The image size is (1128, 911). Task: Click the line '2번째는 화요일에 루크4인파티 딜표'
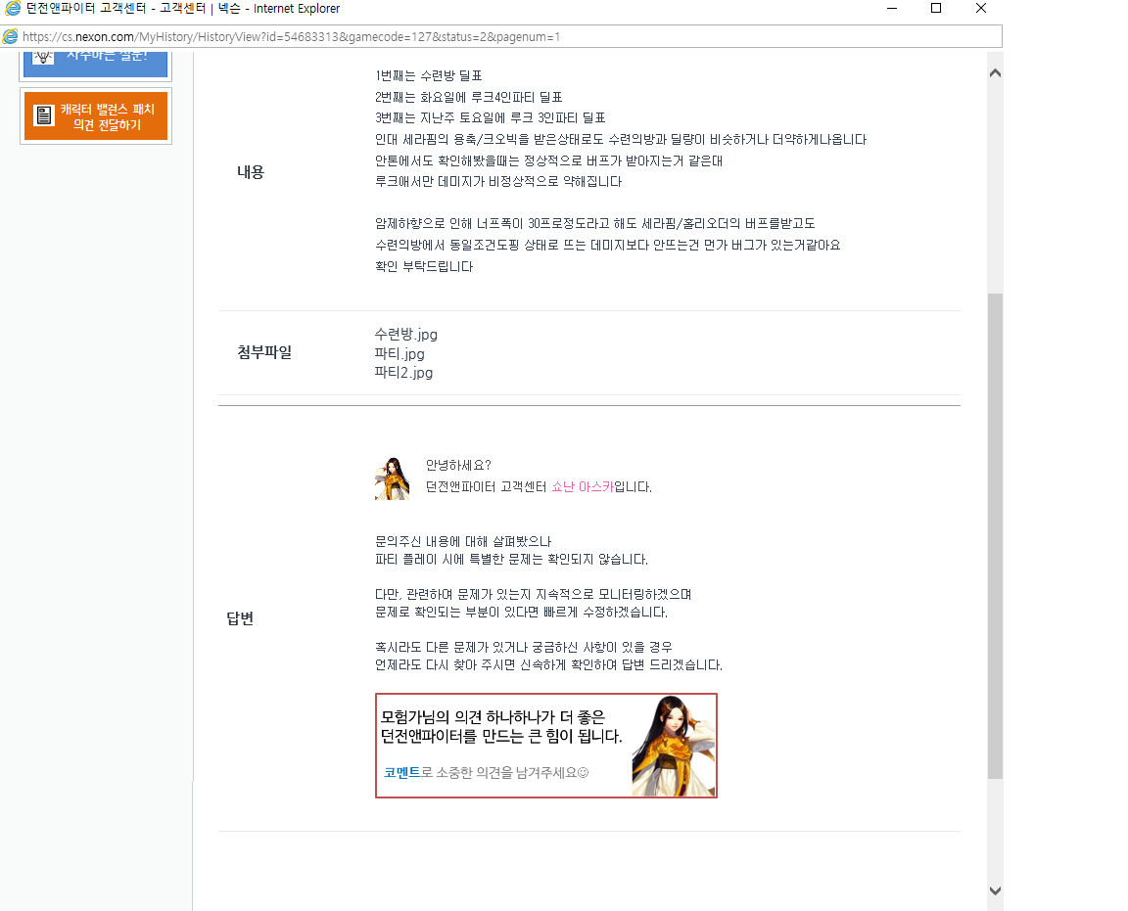coord(468,96)
